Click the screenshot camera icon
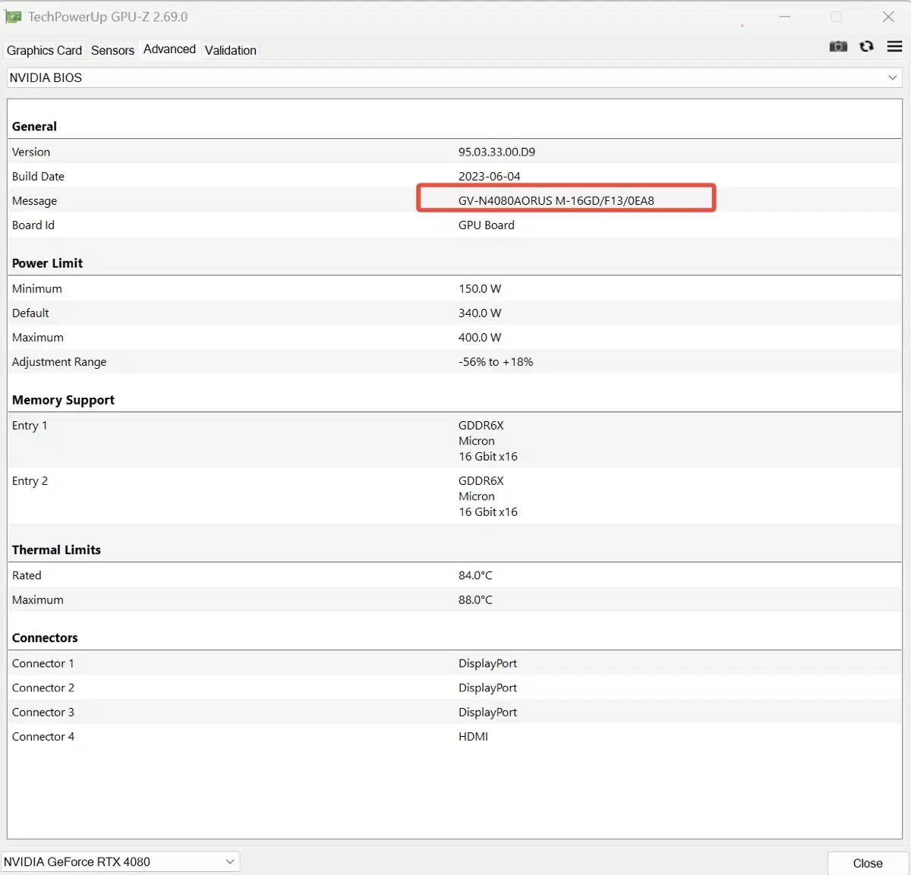Image resolution: width=911 pixels, height=875 pixels. click(x=838, y=46)
